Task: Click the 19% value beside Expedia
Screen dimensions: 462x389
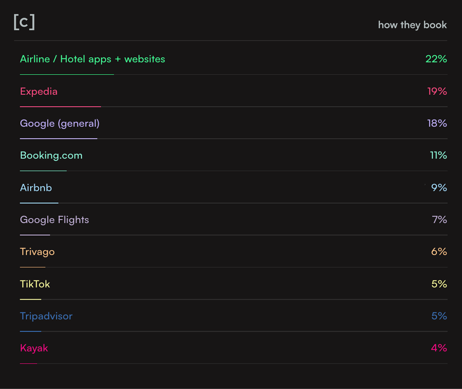Action: tap(437, 91)
